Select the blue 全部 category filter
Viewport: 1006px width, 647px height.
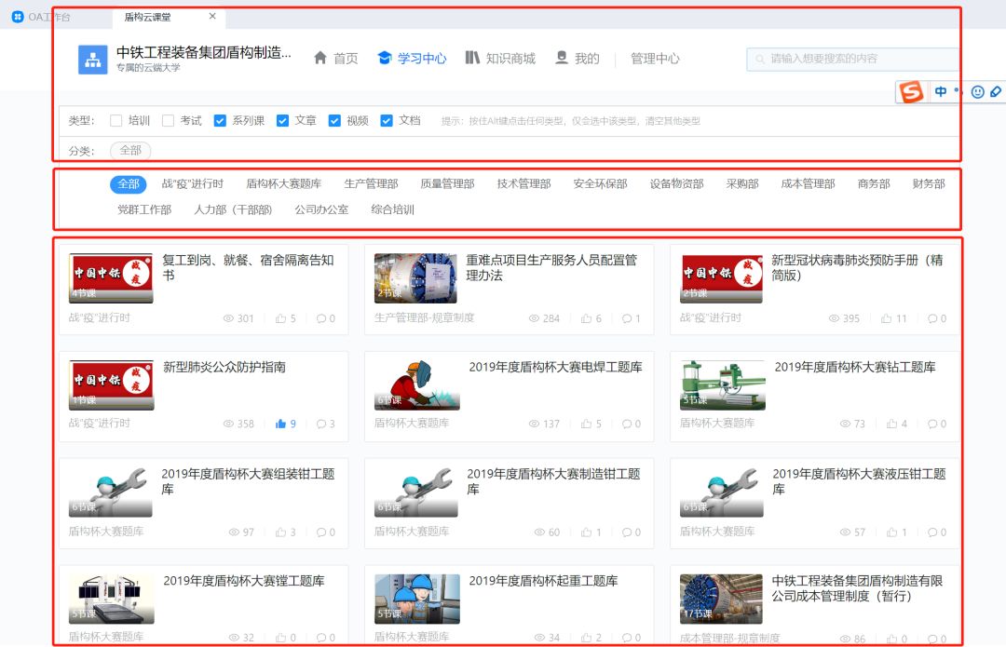[129, 184]
